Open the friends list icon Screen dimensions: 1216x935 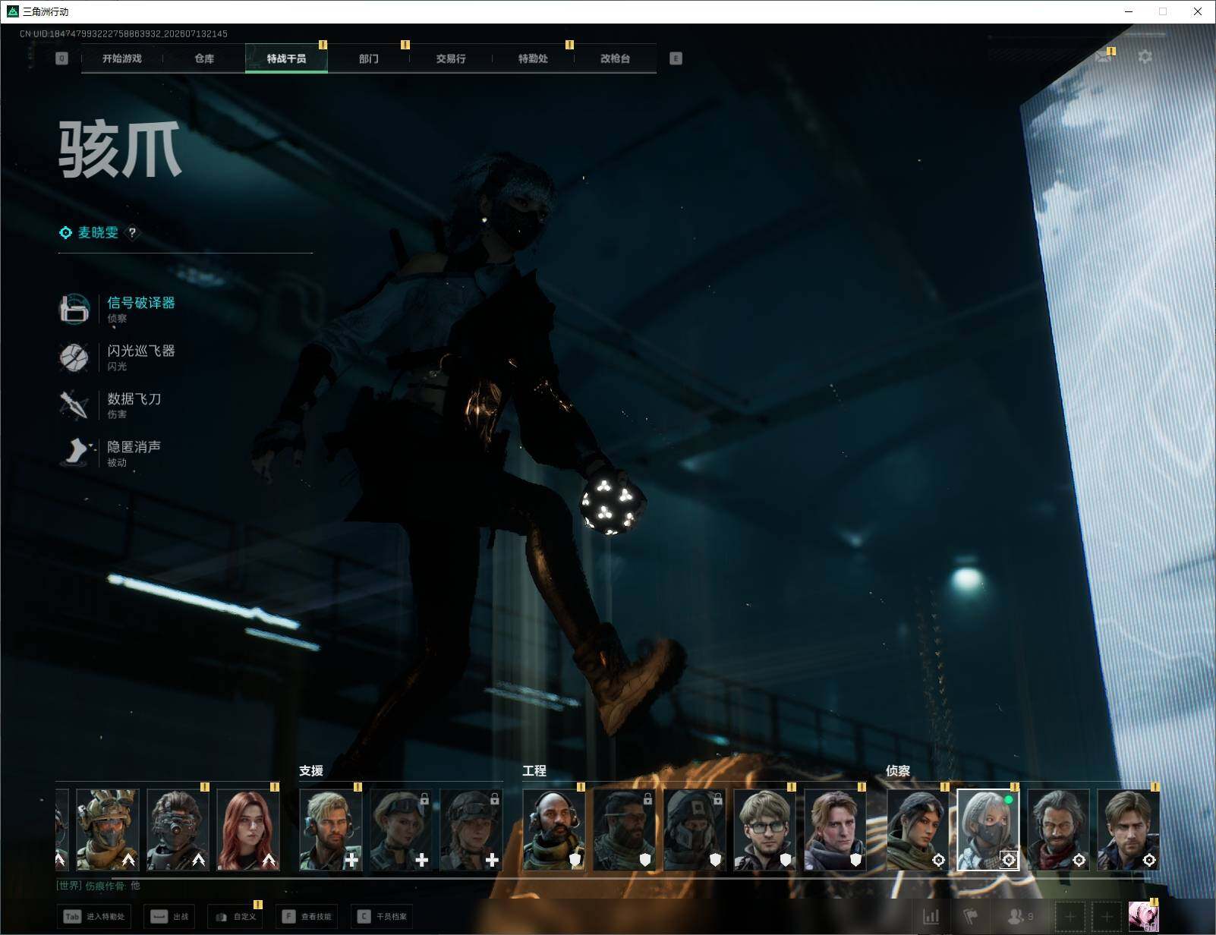(x=1019, y=917)
